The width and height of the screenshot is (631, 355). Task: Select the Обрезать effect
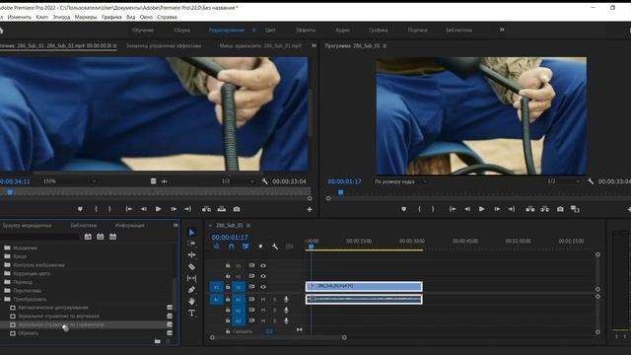coord(29,333)
